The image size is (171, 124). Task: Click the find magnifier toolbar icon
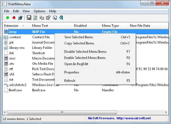point(54,18)
